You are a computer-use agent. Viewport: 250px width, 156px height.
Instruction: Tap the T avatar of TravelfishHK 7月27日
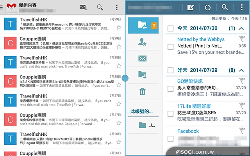11,100
